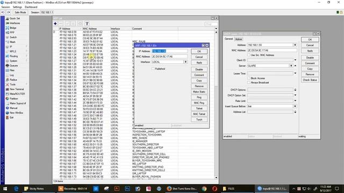Open the Mesh section
Viewport: 344px width, 193px height.
tap(12, 42)
